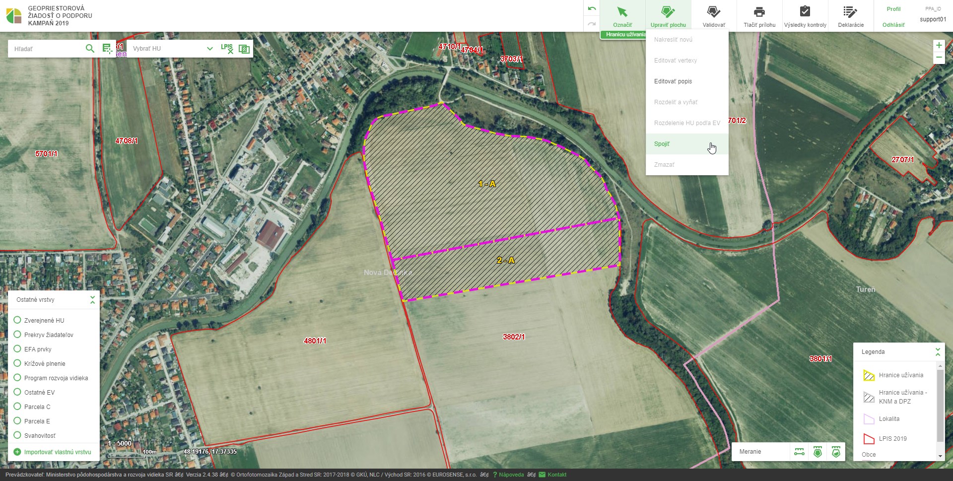Choose Spojiť from the menu
953x481 pixels.
pyautogui.click(x=687, y=144)
